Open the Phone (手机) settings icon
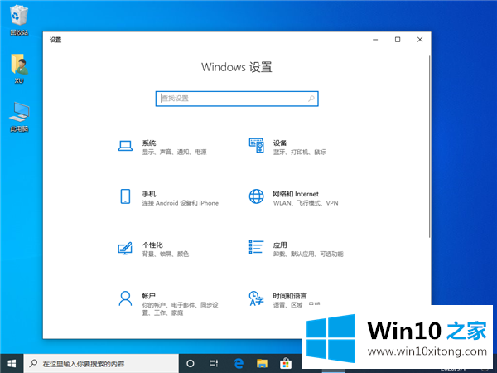Viewport: 497px width, 373px height. coord(125,196)
